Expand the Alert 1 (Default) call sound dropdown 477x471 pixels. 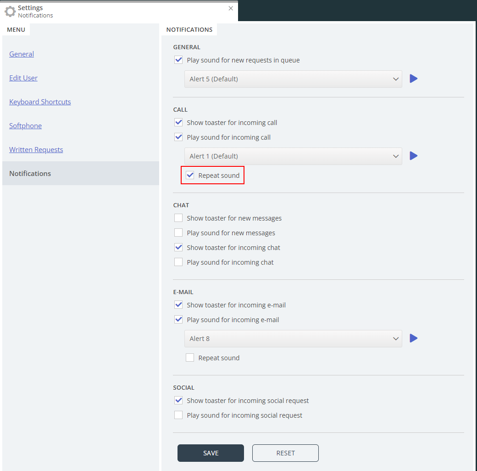pos(293,156)
